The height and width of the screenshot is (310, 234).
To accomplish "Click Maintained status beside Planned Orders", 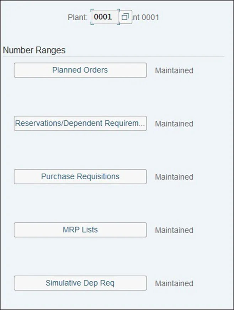I will (174, 71).
